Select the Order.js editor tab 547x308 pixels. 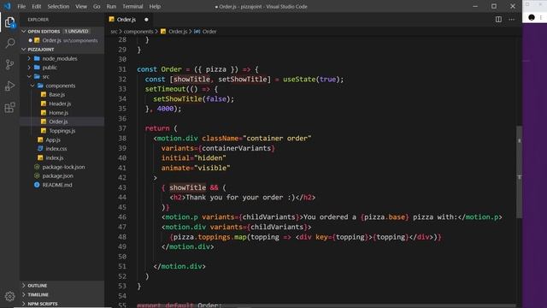(x=129, y=20)
